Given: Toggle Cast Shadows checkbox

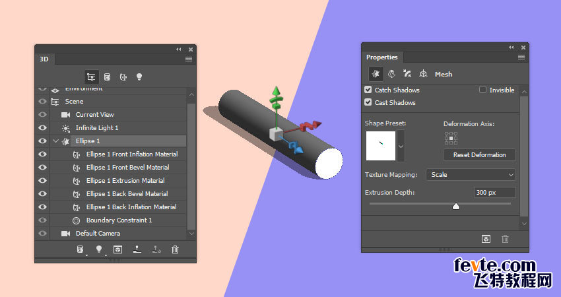Looking at the screenshot, I should (368, 102).
